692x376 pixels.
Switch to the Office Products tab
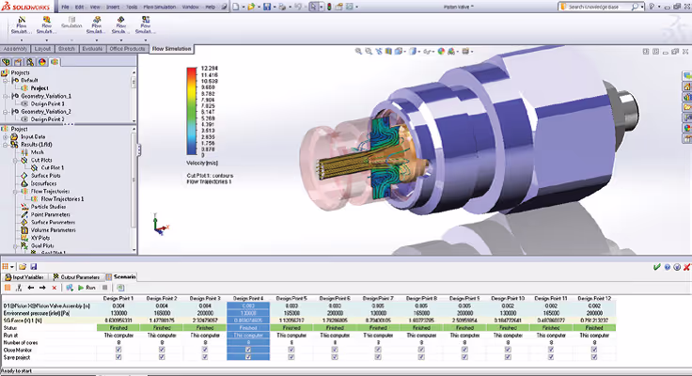tap(127, 49)
